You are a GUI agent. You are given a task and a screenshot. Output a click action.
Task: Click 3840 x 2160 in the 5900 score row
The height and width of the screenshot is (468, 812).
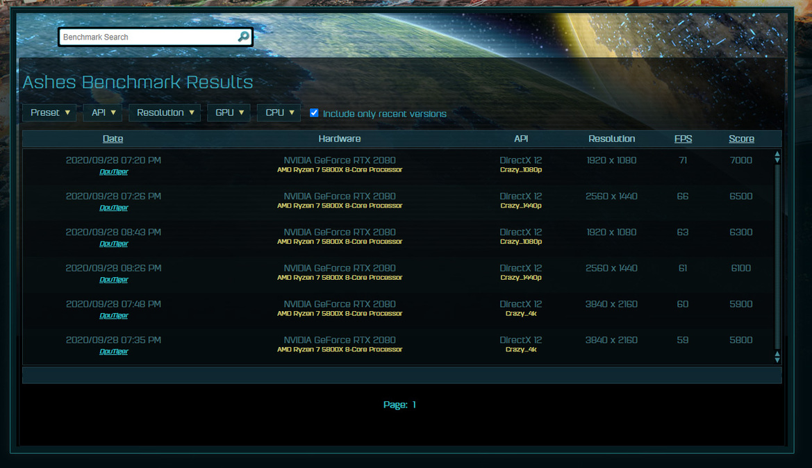tap(611, 304)
